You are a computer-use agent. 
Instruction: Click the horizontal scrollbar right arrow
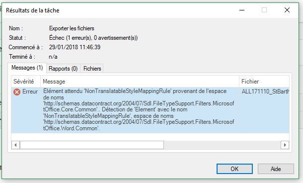[285, 145]
